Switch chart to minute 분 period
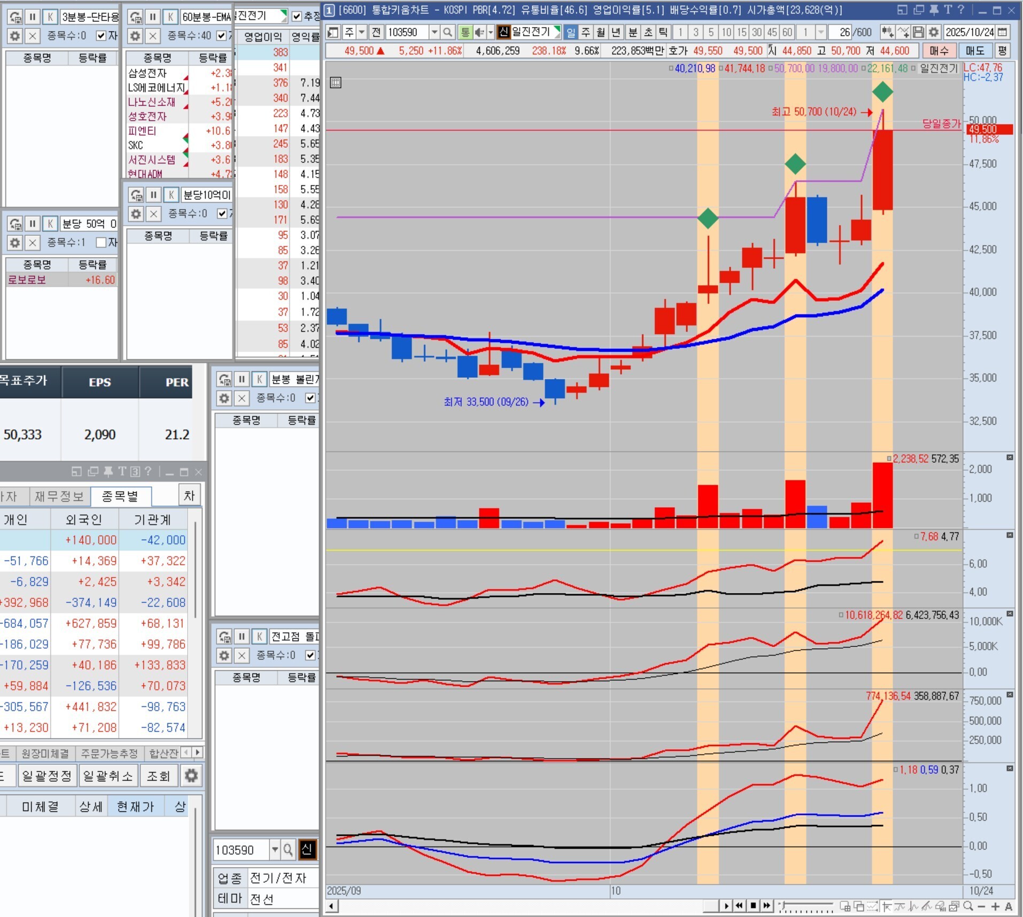This screenshot has height=917, width=1023. tap(633, 33)
